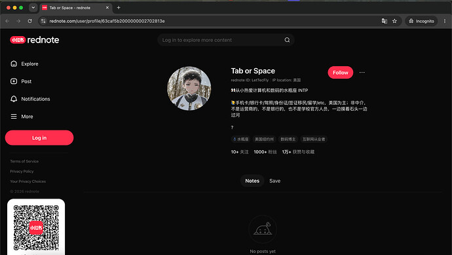
Task: Reload the current page
Action: (x=29, y=21)
